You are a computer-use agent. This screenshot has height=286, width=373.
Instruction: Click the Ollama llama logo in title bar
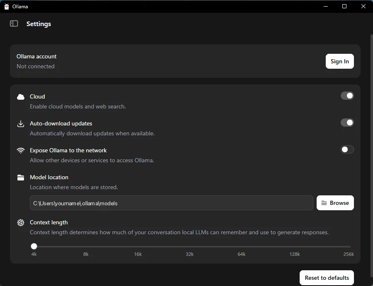[7, 6]
